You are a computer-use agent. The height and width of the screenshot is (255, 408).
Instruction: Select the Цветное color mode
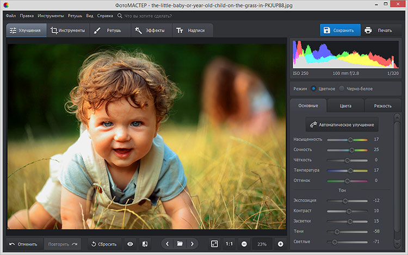pos(314,88)
